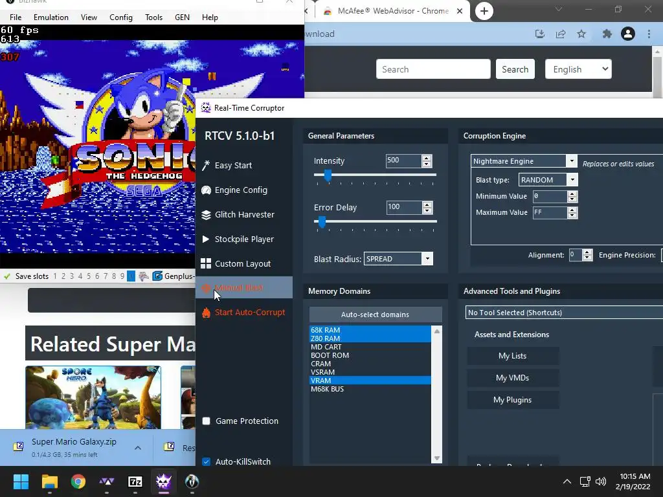Uncheck the Auto-KillSwitch checkbox
Screen dimensions: 663x497
click(207, 461)
